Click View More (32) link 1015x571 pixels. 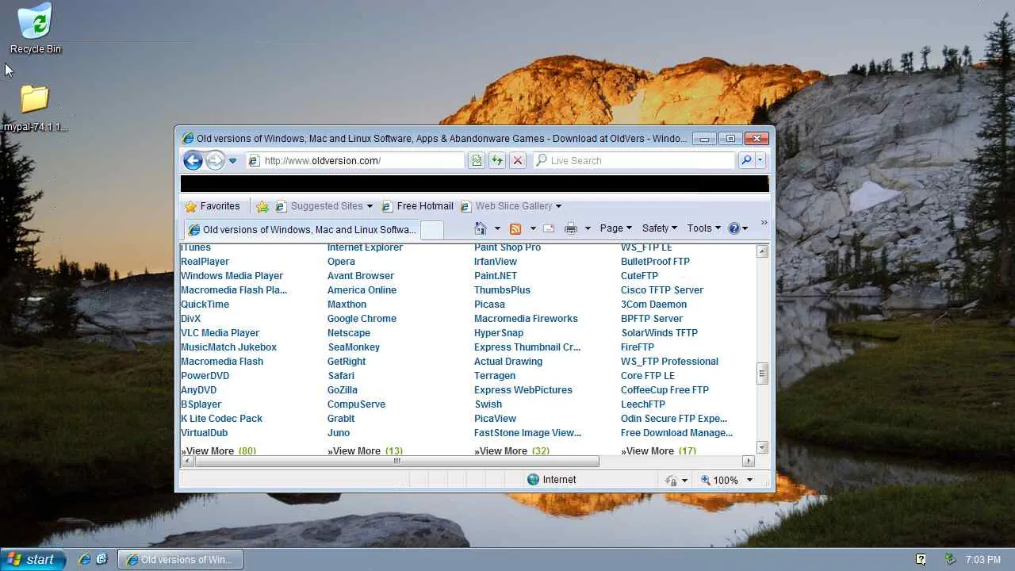pyautogui.click(x=511, y=450)
